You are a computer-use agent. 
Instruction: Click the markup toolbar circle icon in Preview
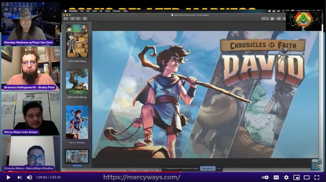[279, 19]
